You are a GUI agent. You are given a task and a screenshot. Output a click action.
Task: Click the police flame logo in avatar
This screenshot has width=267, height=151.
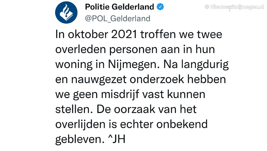pyautogui.click(x=66, y=12)
